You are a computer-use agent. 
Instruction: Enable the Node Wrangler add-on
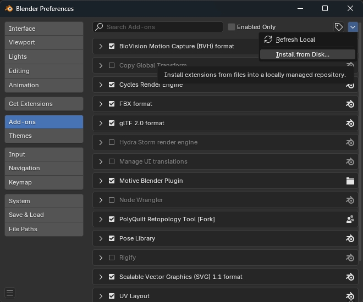pyautogui.click(x=112, y=200)
